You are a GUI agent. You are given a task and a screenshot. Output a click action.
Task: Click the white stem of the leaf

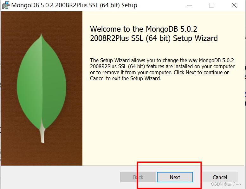point(42,135)
